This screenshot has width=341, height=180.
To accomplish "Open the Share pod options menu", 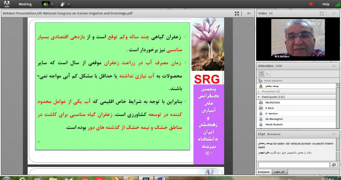I will 249,13.
